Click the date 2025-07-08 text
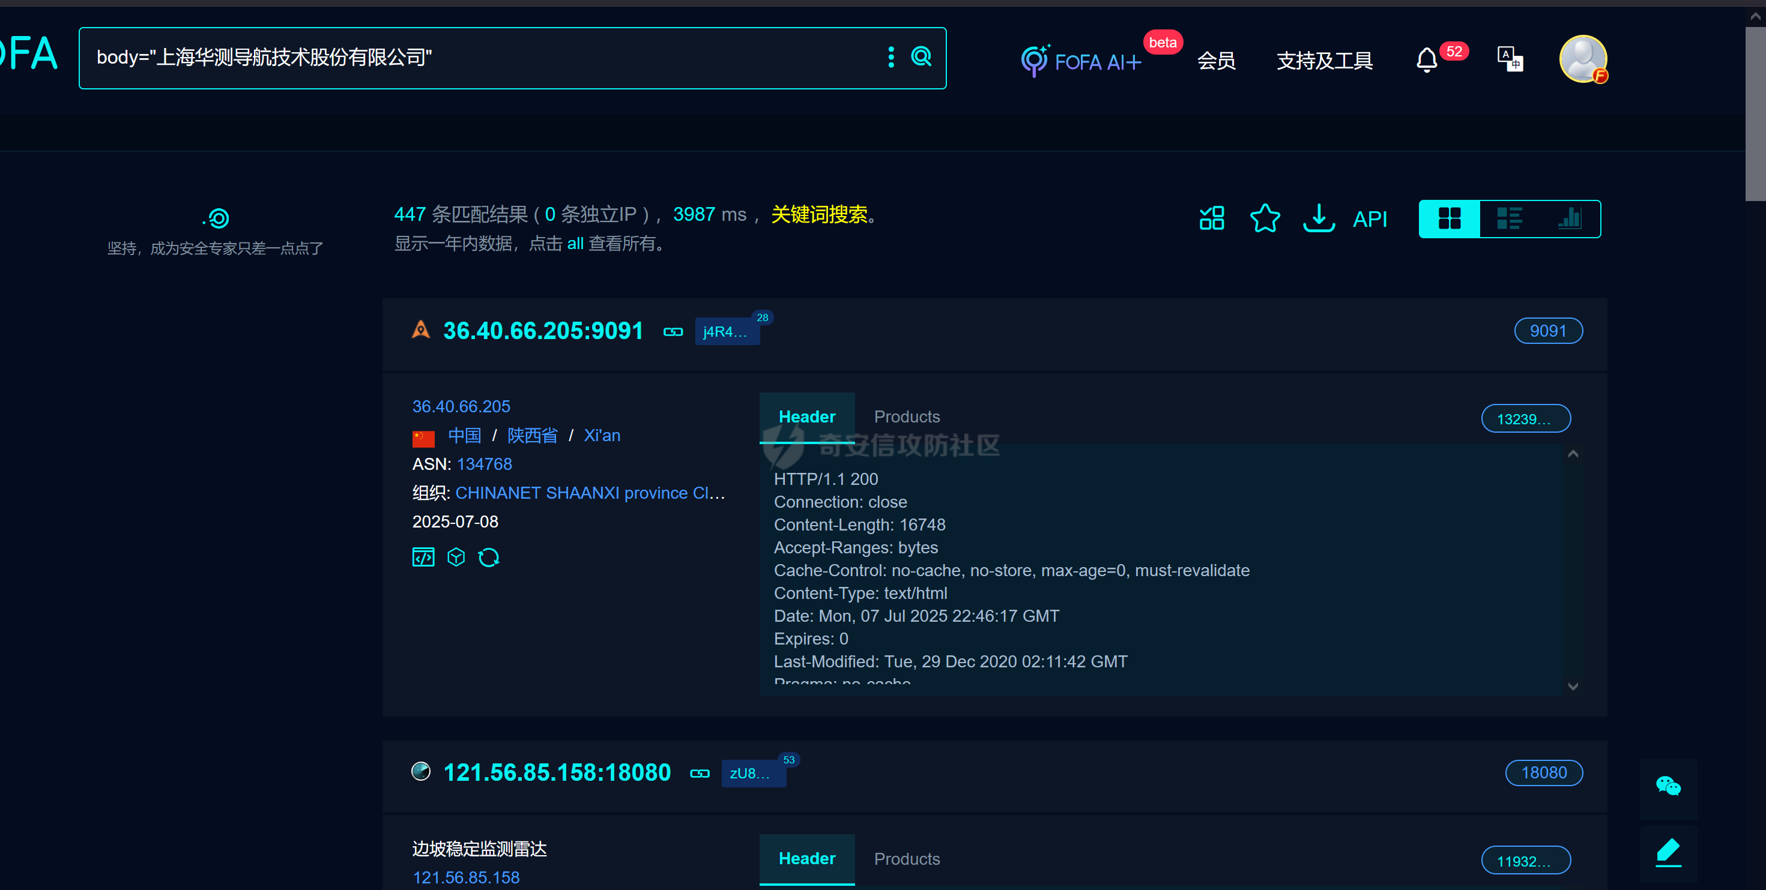Image resolution: width=1766 pixels, height=890 pixels. pyautogui.click(x=455, y=522)
